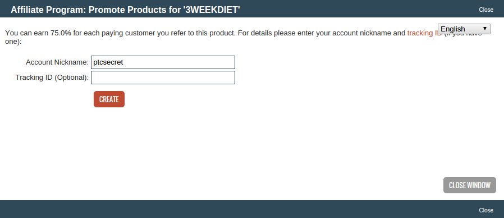Viewport: 504px width, 218px height.
Task: Click the word 'one):' in the instructions
Action: [x=13, y=42]
